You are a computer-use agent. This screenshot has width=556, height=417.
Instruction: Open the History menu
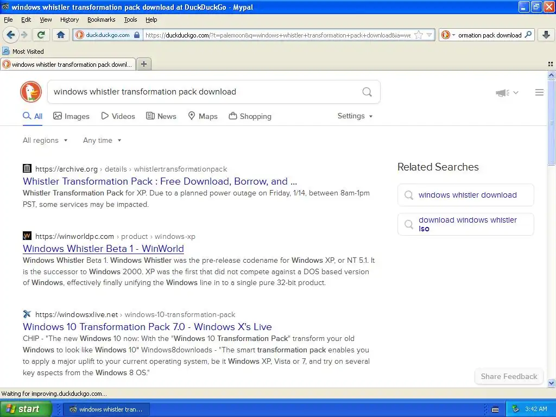click(69, 20)
